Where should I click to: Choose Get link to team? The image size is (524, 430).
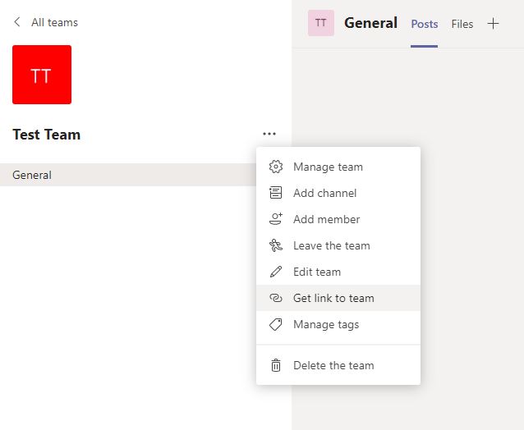[x=338, y=298]
